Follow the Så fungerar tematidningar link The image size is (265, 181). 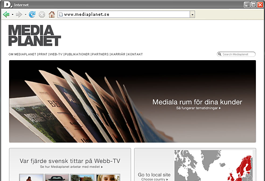(x=198, y=108)
